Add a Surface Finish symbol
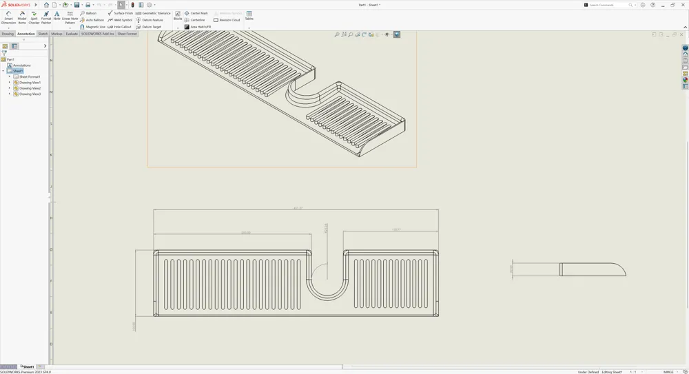This screenshot has height=374, width=689. click(120, 13)
